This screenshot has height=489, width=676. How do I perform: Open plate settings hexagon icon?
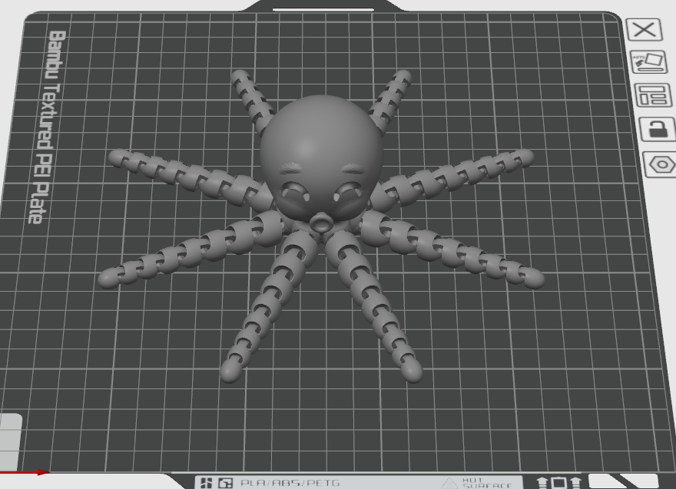[x=661, y=164]
